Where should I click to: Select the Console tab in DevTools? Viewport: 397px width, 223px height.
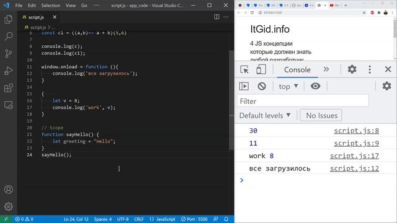[297, 69]
